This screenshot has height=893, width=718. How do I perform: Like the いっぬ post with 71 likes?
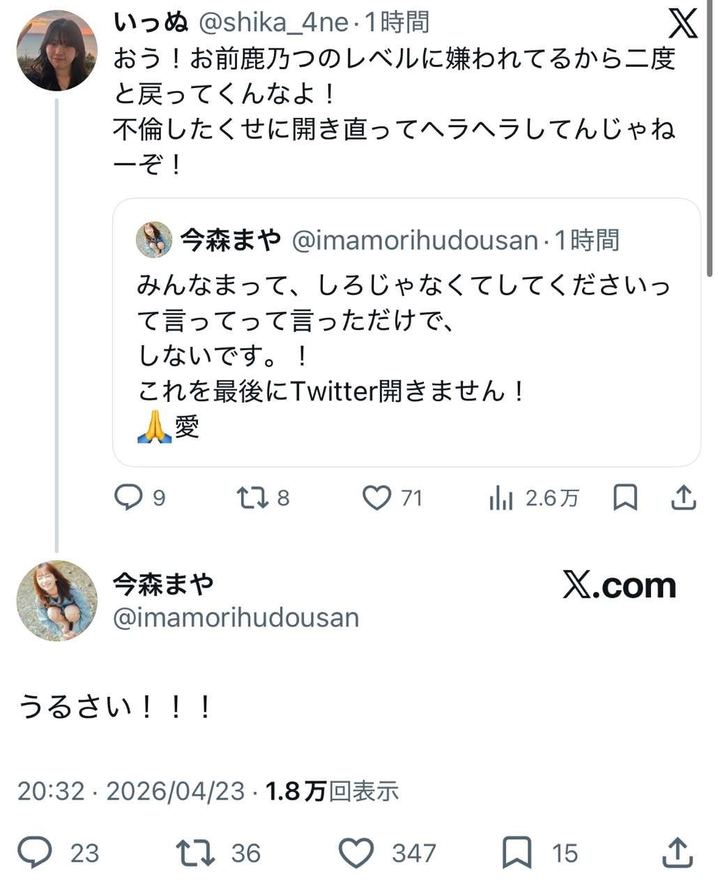click(377, 497)
